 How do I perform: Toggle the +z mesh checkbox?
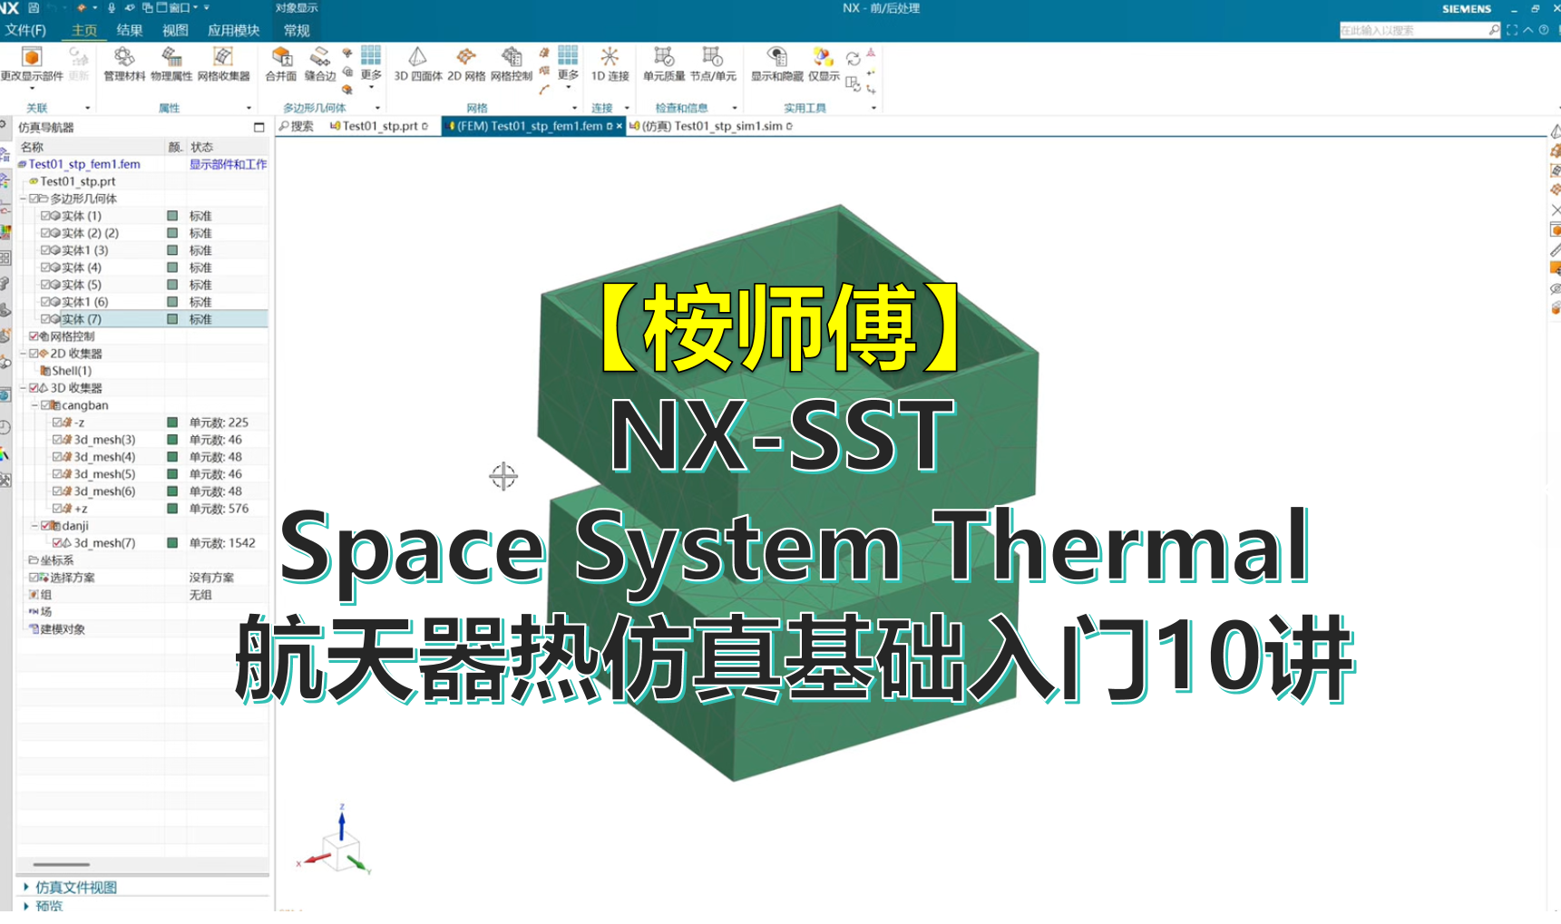[x=57, y=509]
